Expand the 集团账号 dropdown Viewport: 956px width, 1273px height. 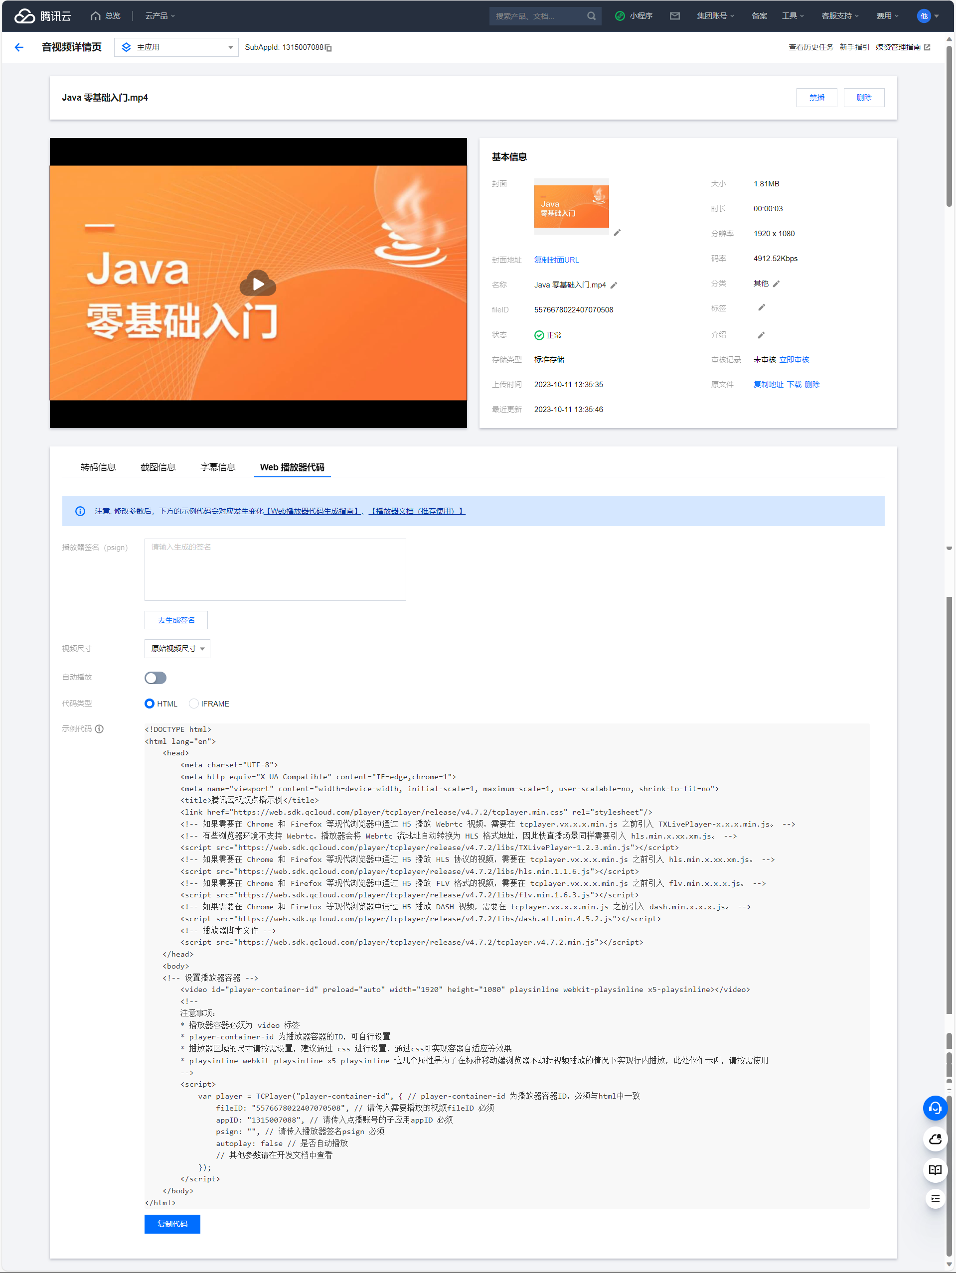(715, 15)
